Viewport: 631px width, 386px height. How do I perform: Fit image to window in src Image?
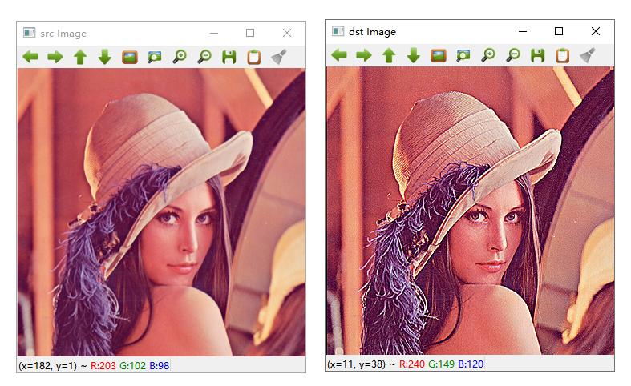tap(155, 57)
